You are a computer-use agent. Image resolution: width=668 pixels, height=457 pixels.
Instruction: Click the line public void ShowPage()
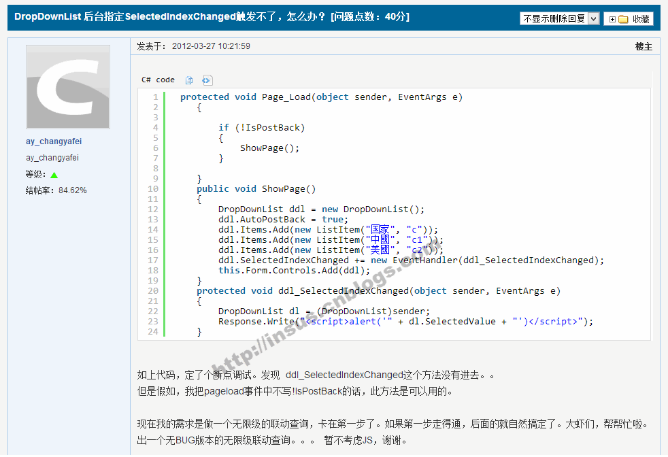pos(256,189)
